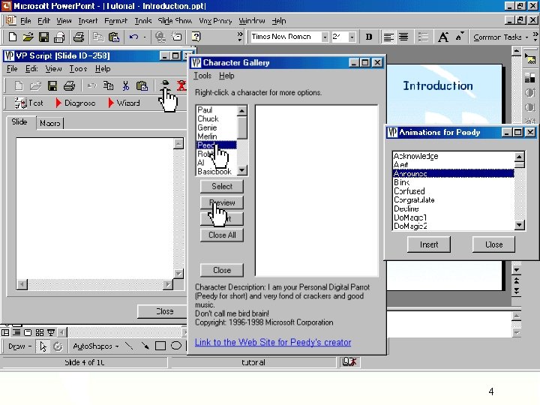
Task: Select the Rectangle drawing tool
Action: [x=160, y=346]
